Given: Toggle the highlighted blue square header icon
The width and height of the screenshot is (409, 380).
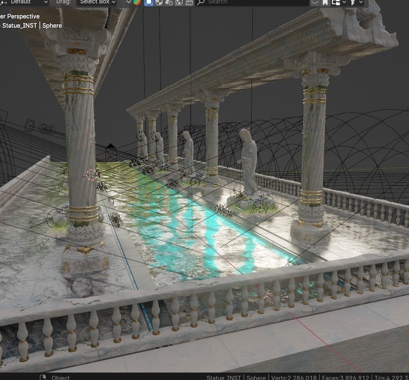Looking at the screenshot, I should (x=149, y=3).
